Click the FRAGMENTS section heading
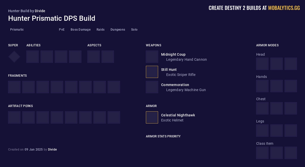The image size is (305, 167). (17, 76)
